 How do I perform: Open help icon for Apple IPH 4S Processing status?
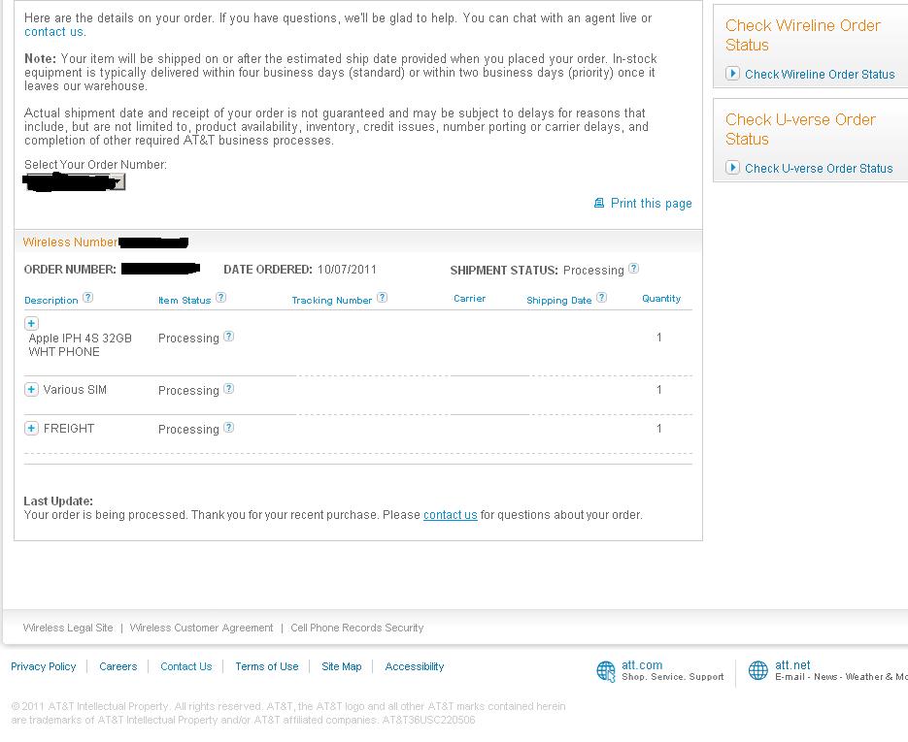[x=229, y=336]
